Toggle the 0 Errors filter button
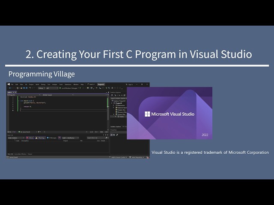 [30, 138]
